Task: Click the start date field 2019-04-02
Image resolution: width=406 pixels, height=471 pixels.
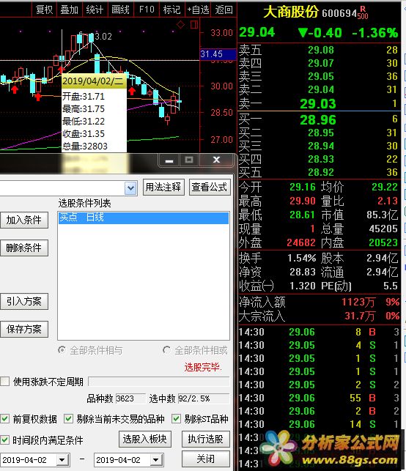Action: pyautogui.click(x=29, y=459)
